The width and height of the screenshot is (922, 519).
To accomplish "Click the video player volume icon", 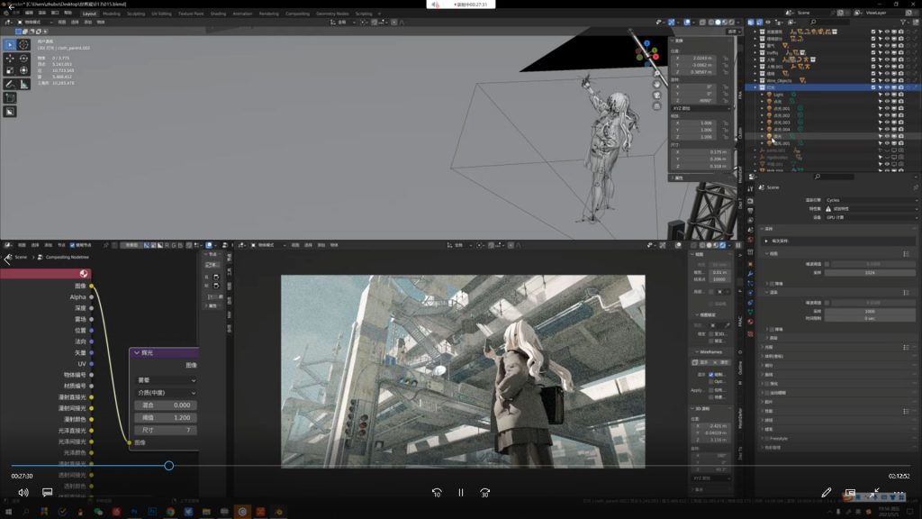I will pos(23,493).
